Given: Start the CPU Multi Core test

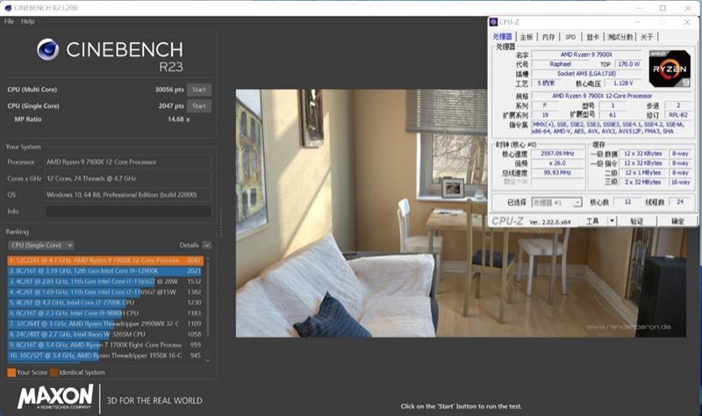Looking at the screenshot, I should coord(199,90).
